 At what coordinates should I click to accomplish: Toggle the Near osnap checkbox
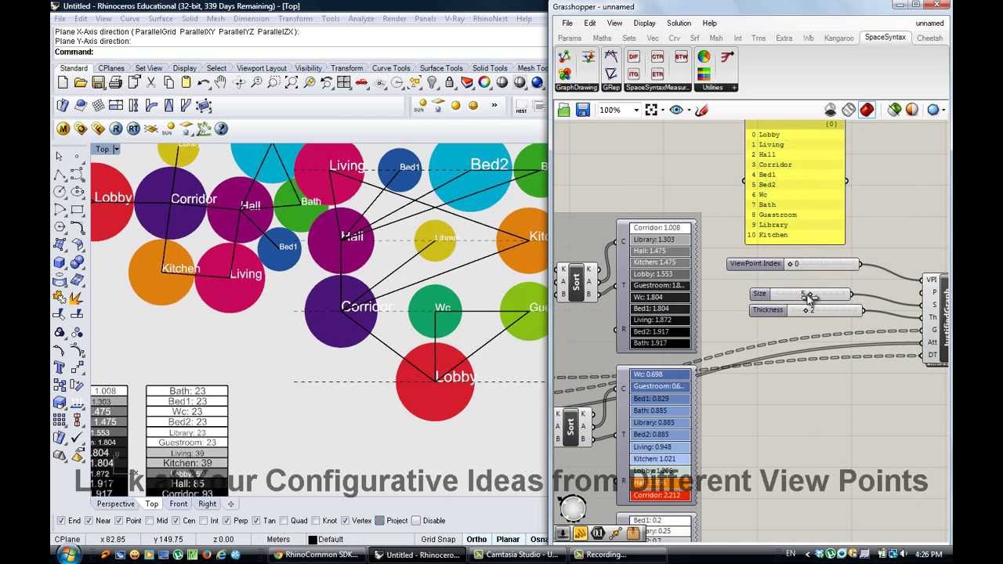pyautogui.click(x=88, y=520)
